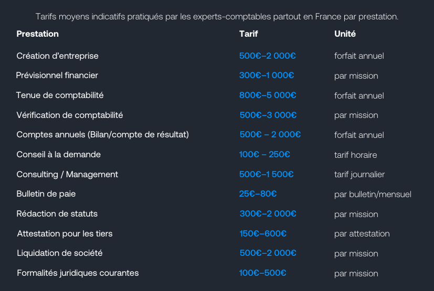Select Comptes annuels (Bilan/compte de résultat)
434x291 pixels.
point(103,135)
